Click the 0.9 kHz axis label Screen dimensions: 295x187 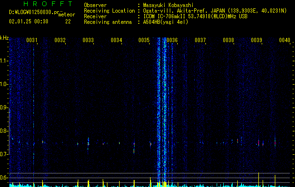point(4,108)
